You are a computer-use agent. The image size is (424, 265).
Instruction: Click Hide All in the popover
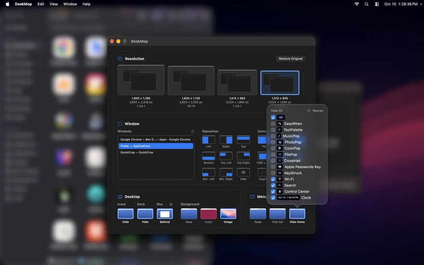pos(276,110)
